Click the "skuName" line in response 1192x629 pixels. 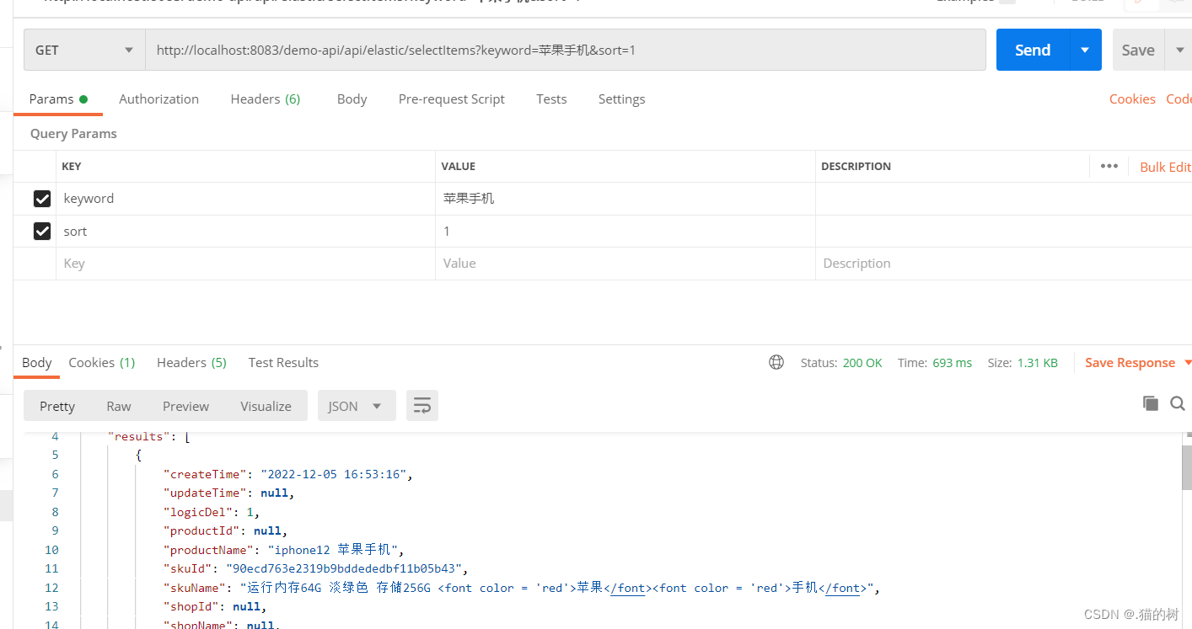(x=522, y=588)
